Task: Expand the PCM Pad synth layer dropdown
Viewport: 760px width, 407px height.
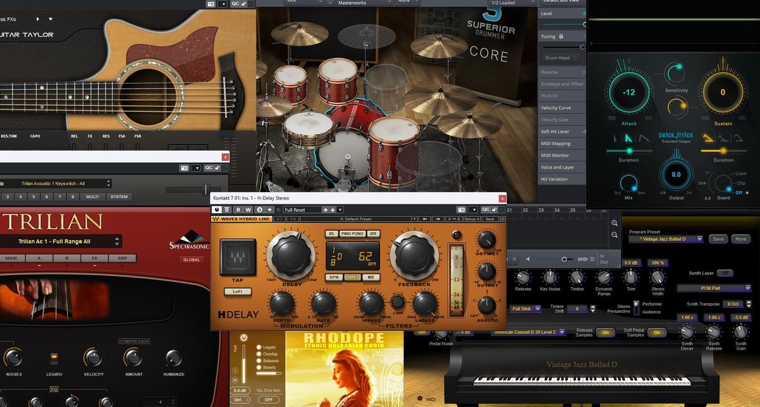Action: [x=714, y=288]
